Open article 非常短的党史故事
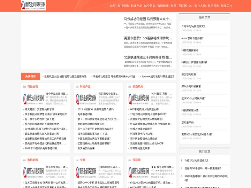Screen dimensions: 251x188 140,148
